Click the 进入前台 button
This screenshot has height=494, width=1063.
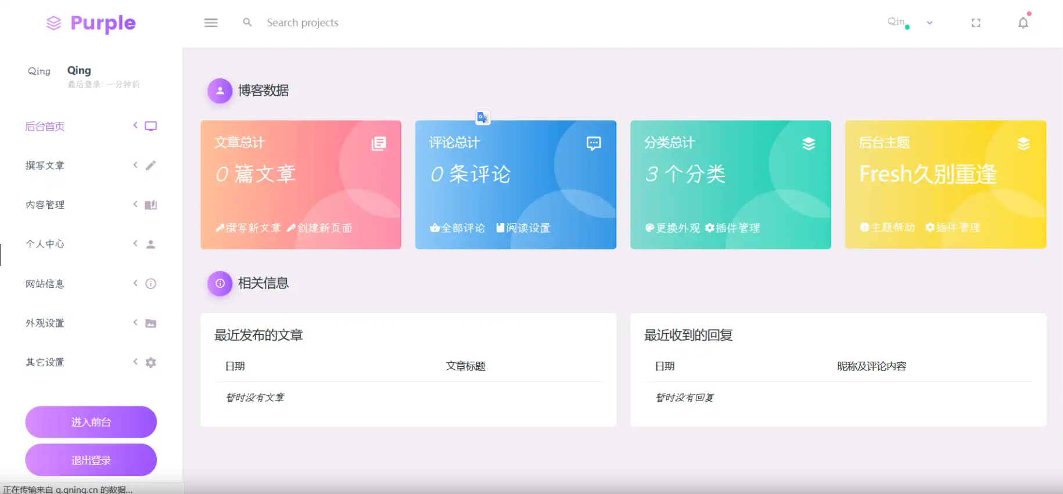[x=91, y=422]
